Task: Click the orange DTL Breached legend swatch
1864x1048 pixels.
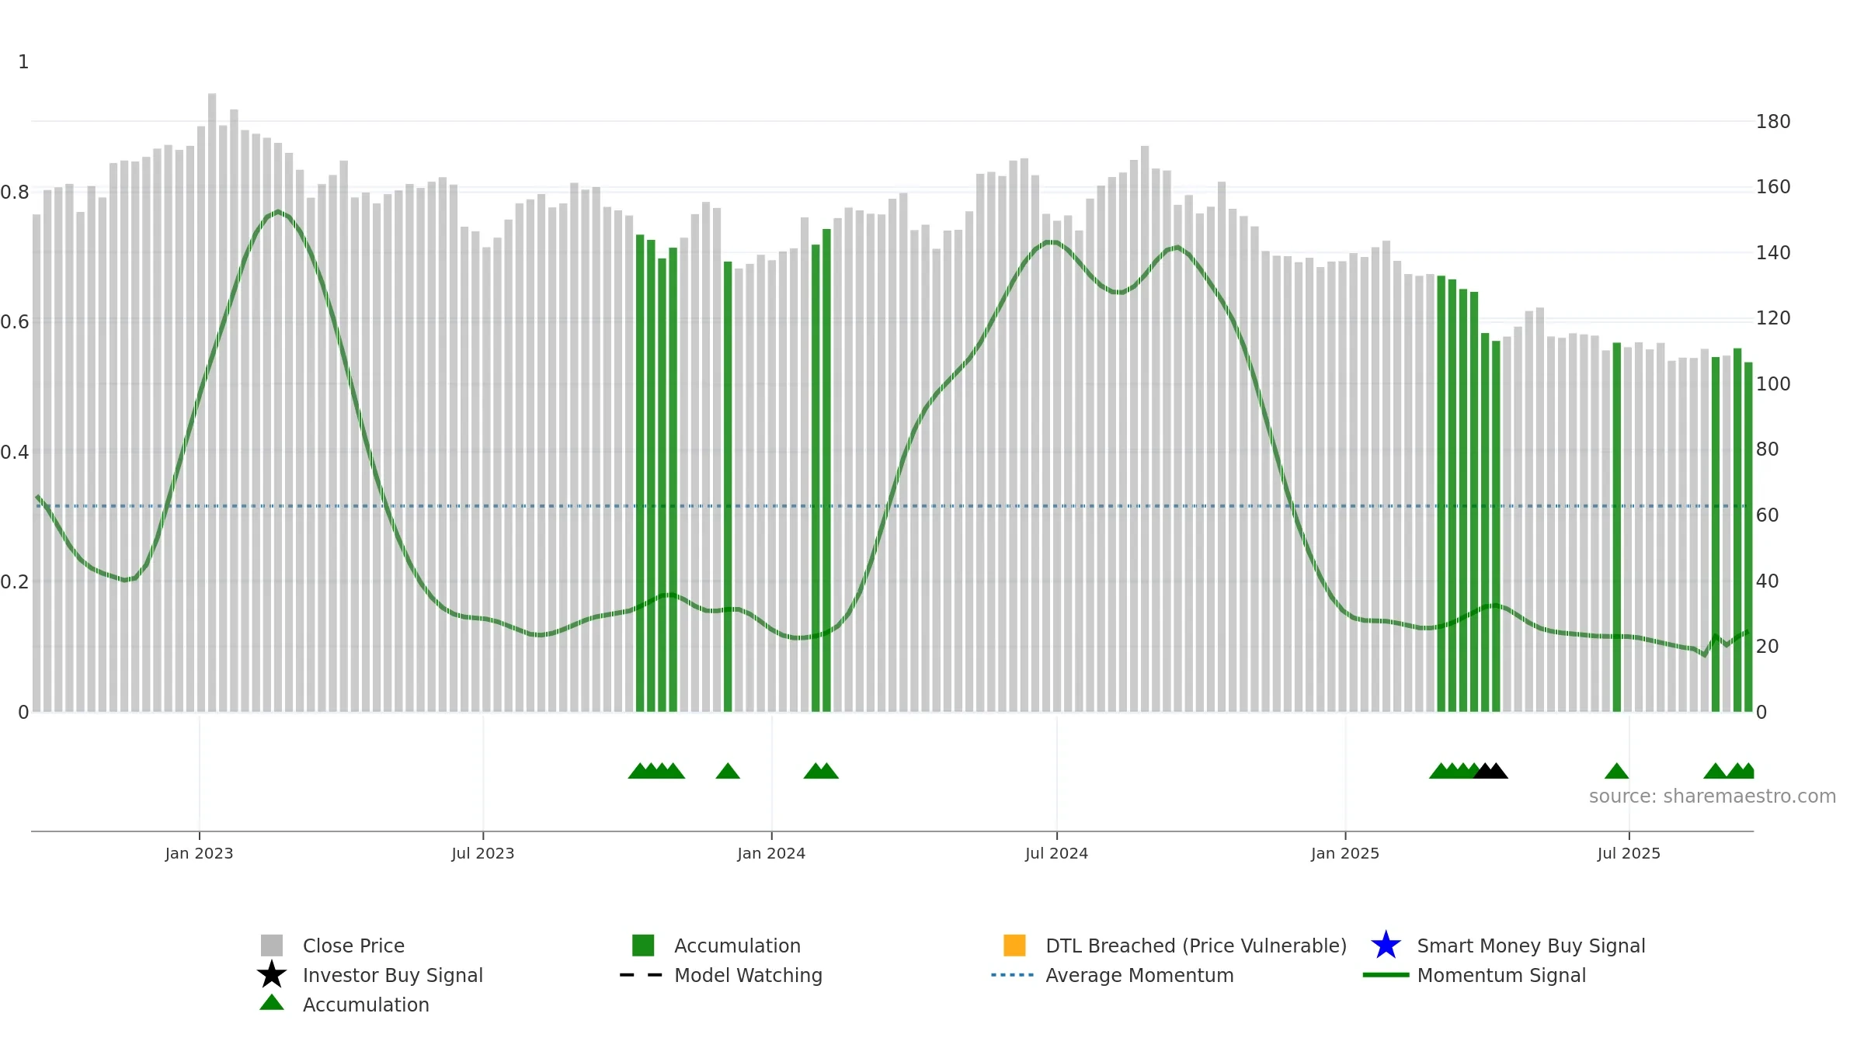Action: 1014,946
